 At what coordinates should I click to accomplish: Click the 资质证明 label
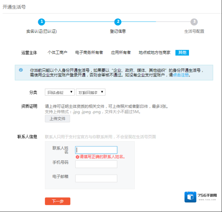pos(29,106)
